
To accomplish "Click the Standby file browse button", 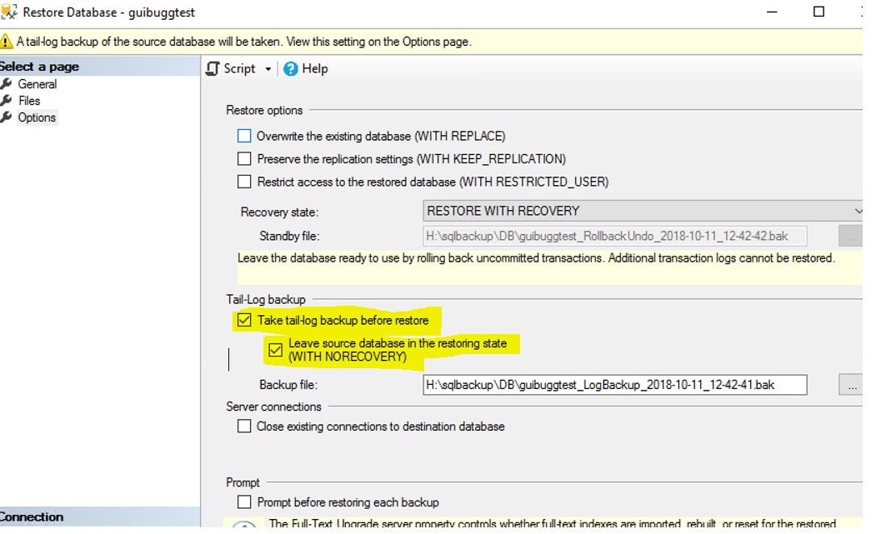I will point(850,236).
